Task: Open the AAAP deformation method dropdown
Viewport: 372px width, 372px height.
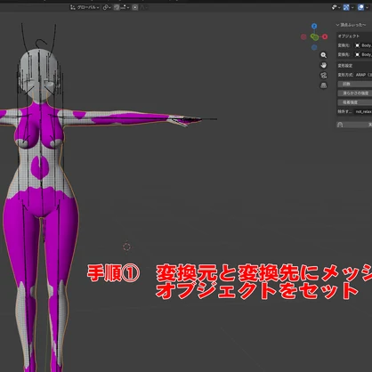Action: tap(363, 75)
